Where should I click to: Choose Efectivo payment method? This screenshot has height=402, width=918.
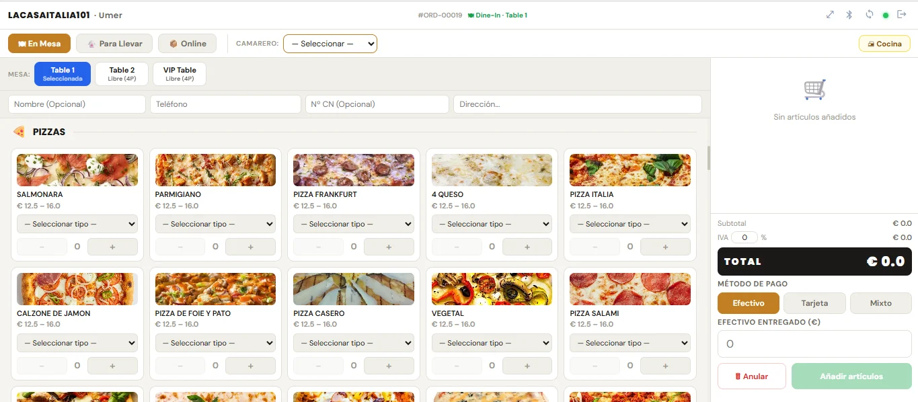point(749,303)
